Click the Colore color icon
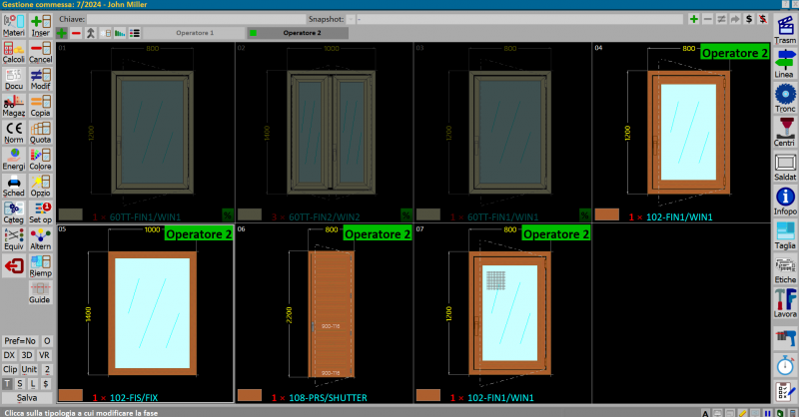 point(40,160)
